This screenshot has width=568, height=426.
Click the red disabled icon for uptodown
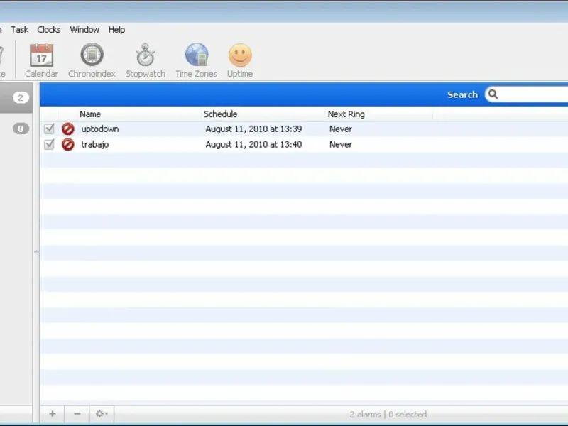tap(67, 129)
